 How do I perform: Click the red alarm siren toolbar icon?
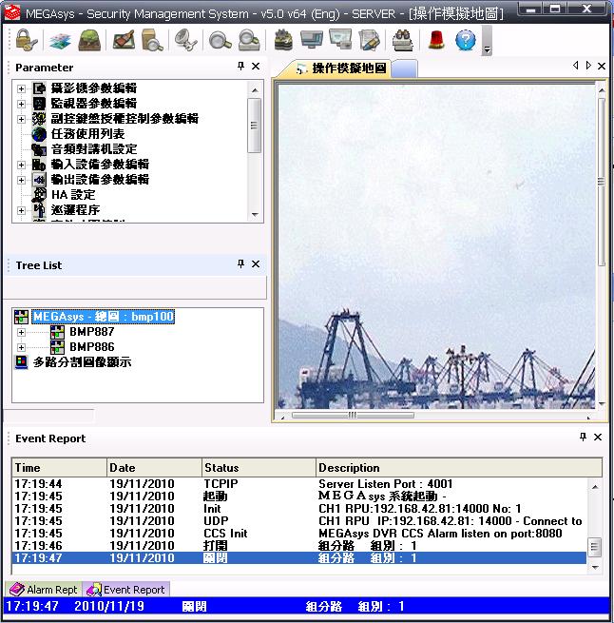pos(436,40)
